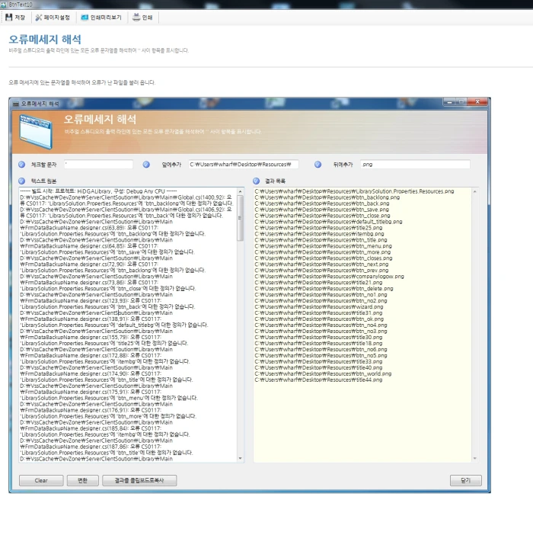Click the blue help icon beside 결과 목록
533x548 pixels.
point(256,181)
